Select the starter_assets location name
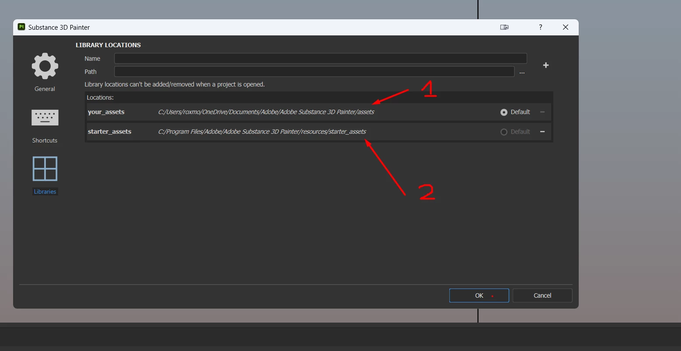681x351 pixels. tap(110, 132)
